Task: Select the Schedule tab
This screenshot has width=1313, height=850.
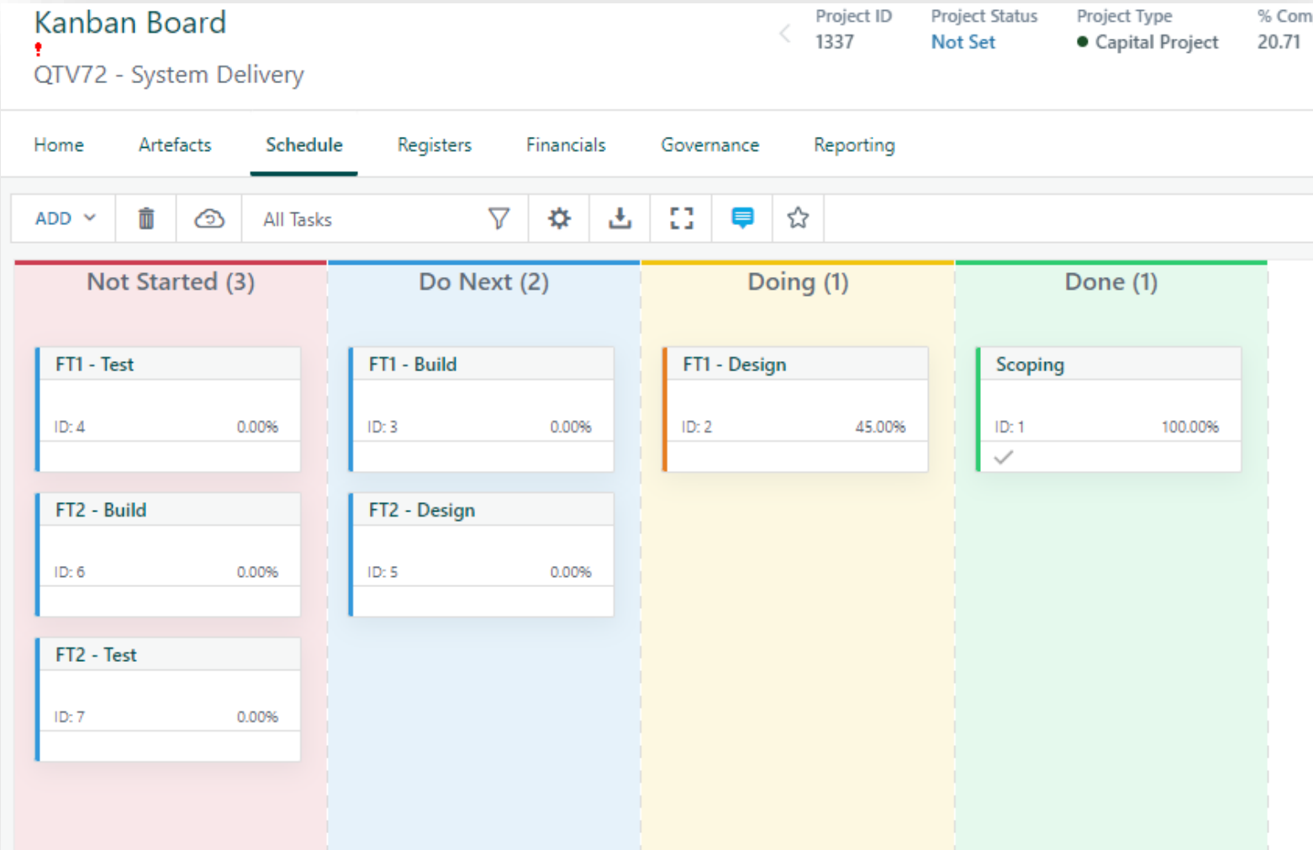Action: point(304,144)
